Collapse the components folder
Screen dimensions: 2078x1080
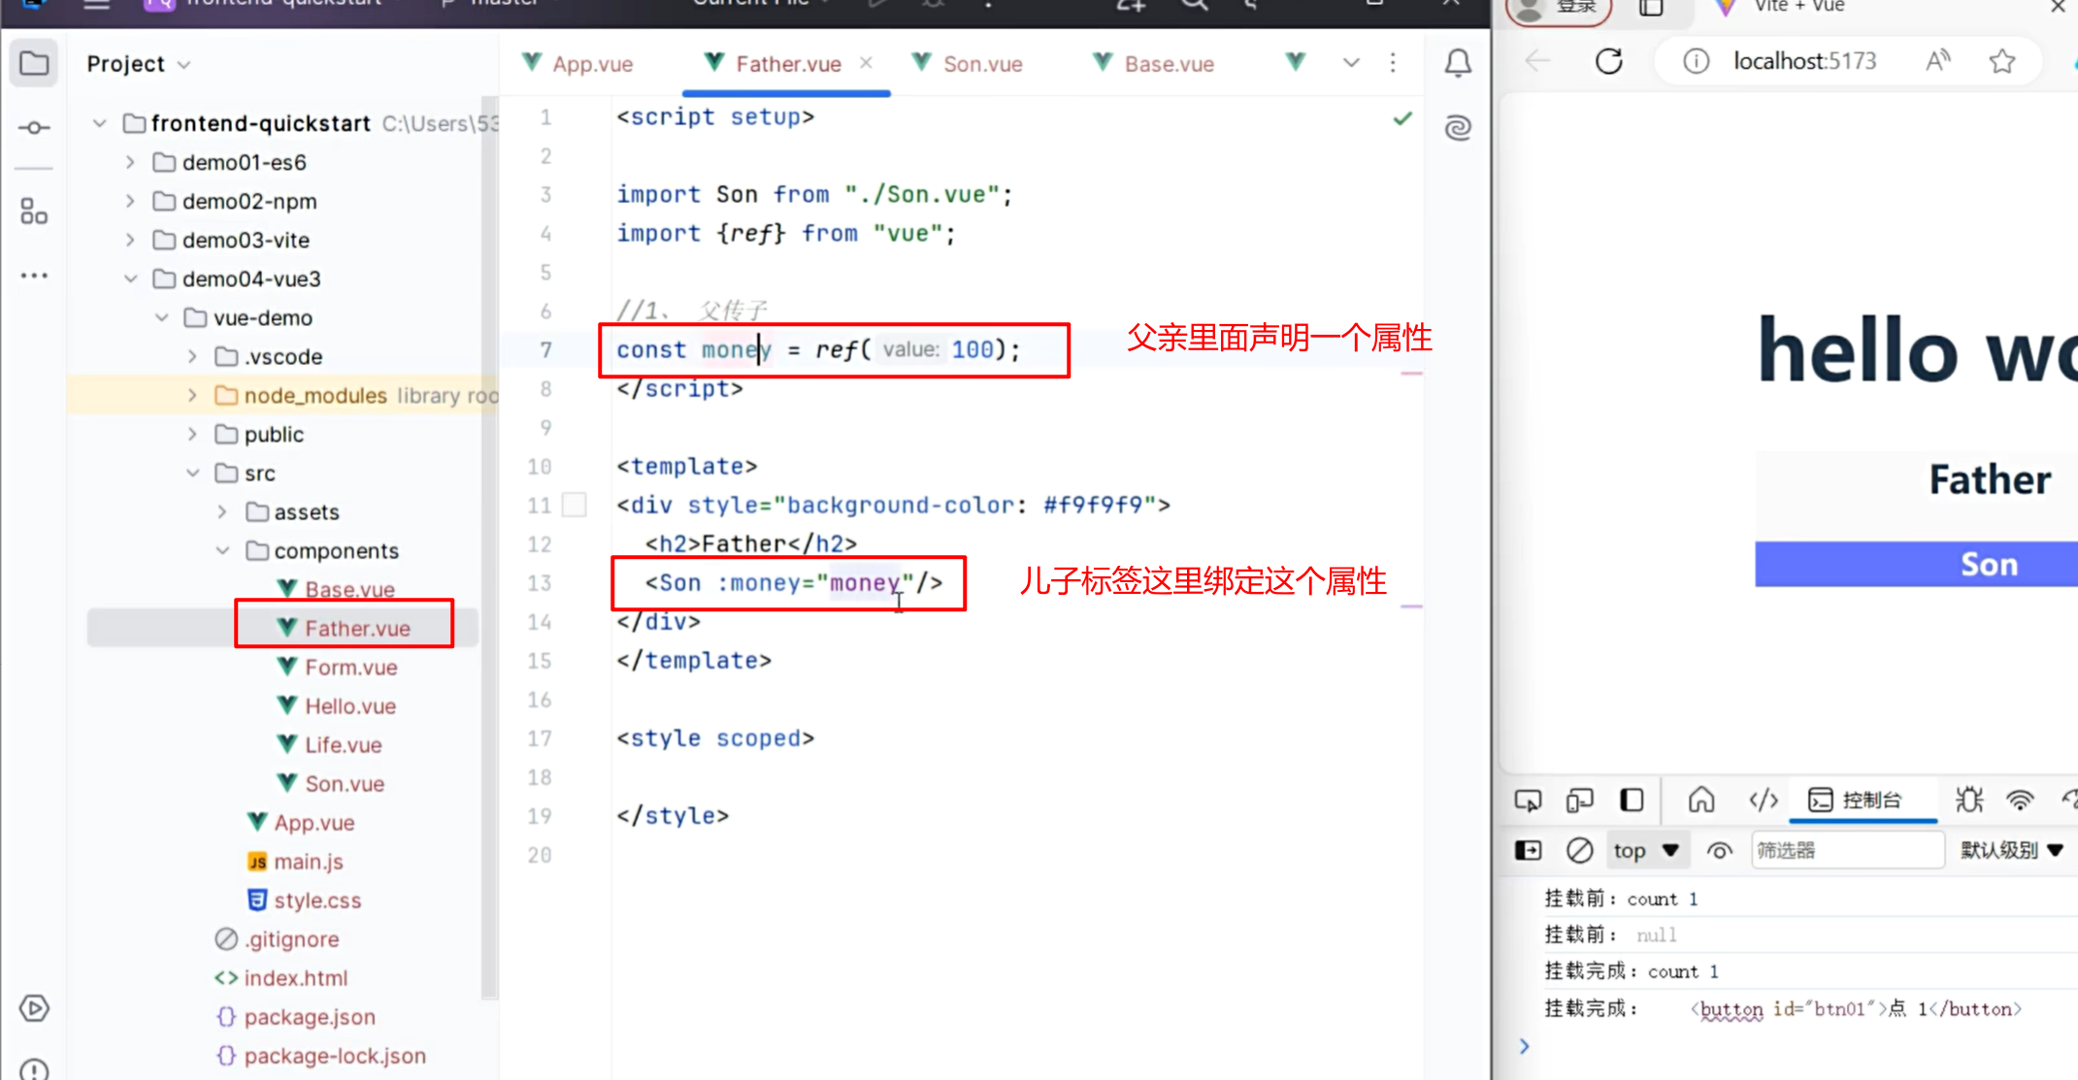coord(222,550)
